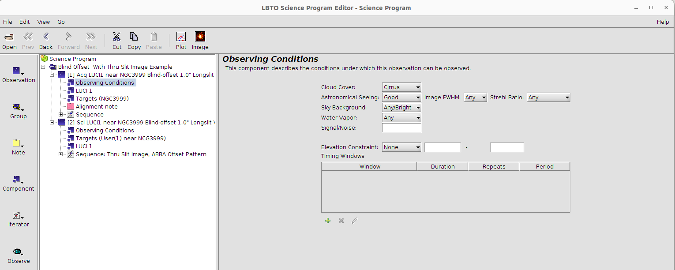Click the Copy toolbar icon

[134, 37]
